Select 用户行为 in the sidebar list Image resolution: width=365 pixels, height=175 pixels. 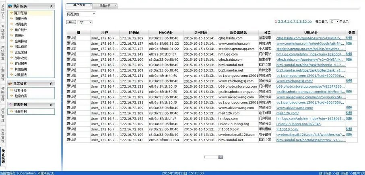20,13
